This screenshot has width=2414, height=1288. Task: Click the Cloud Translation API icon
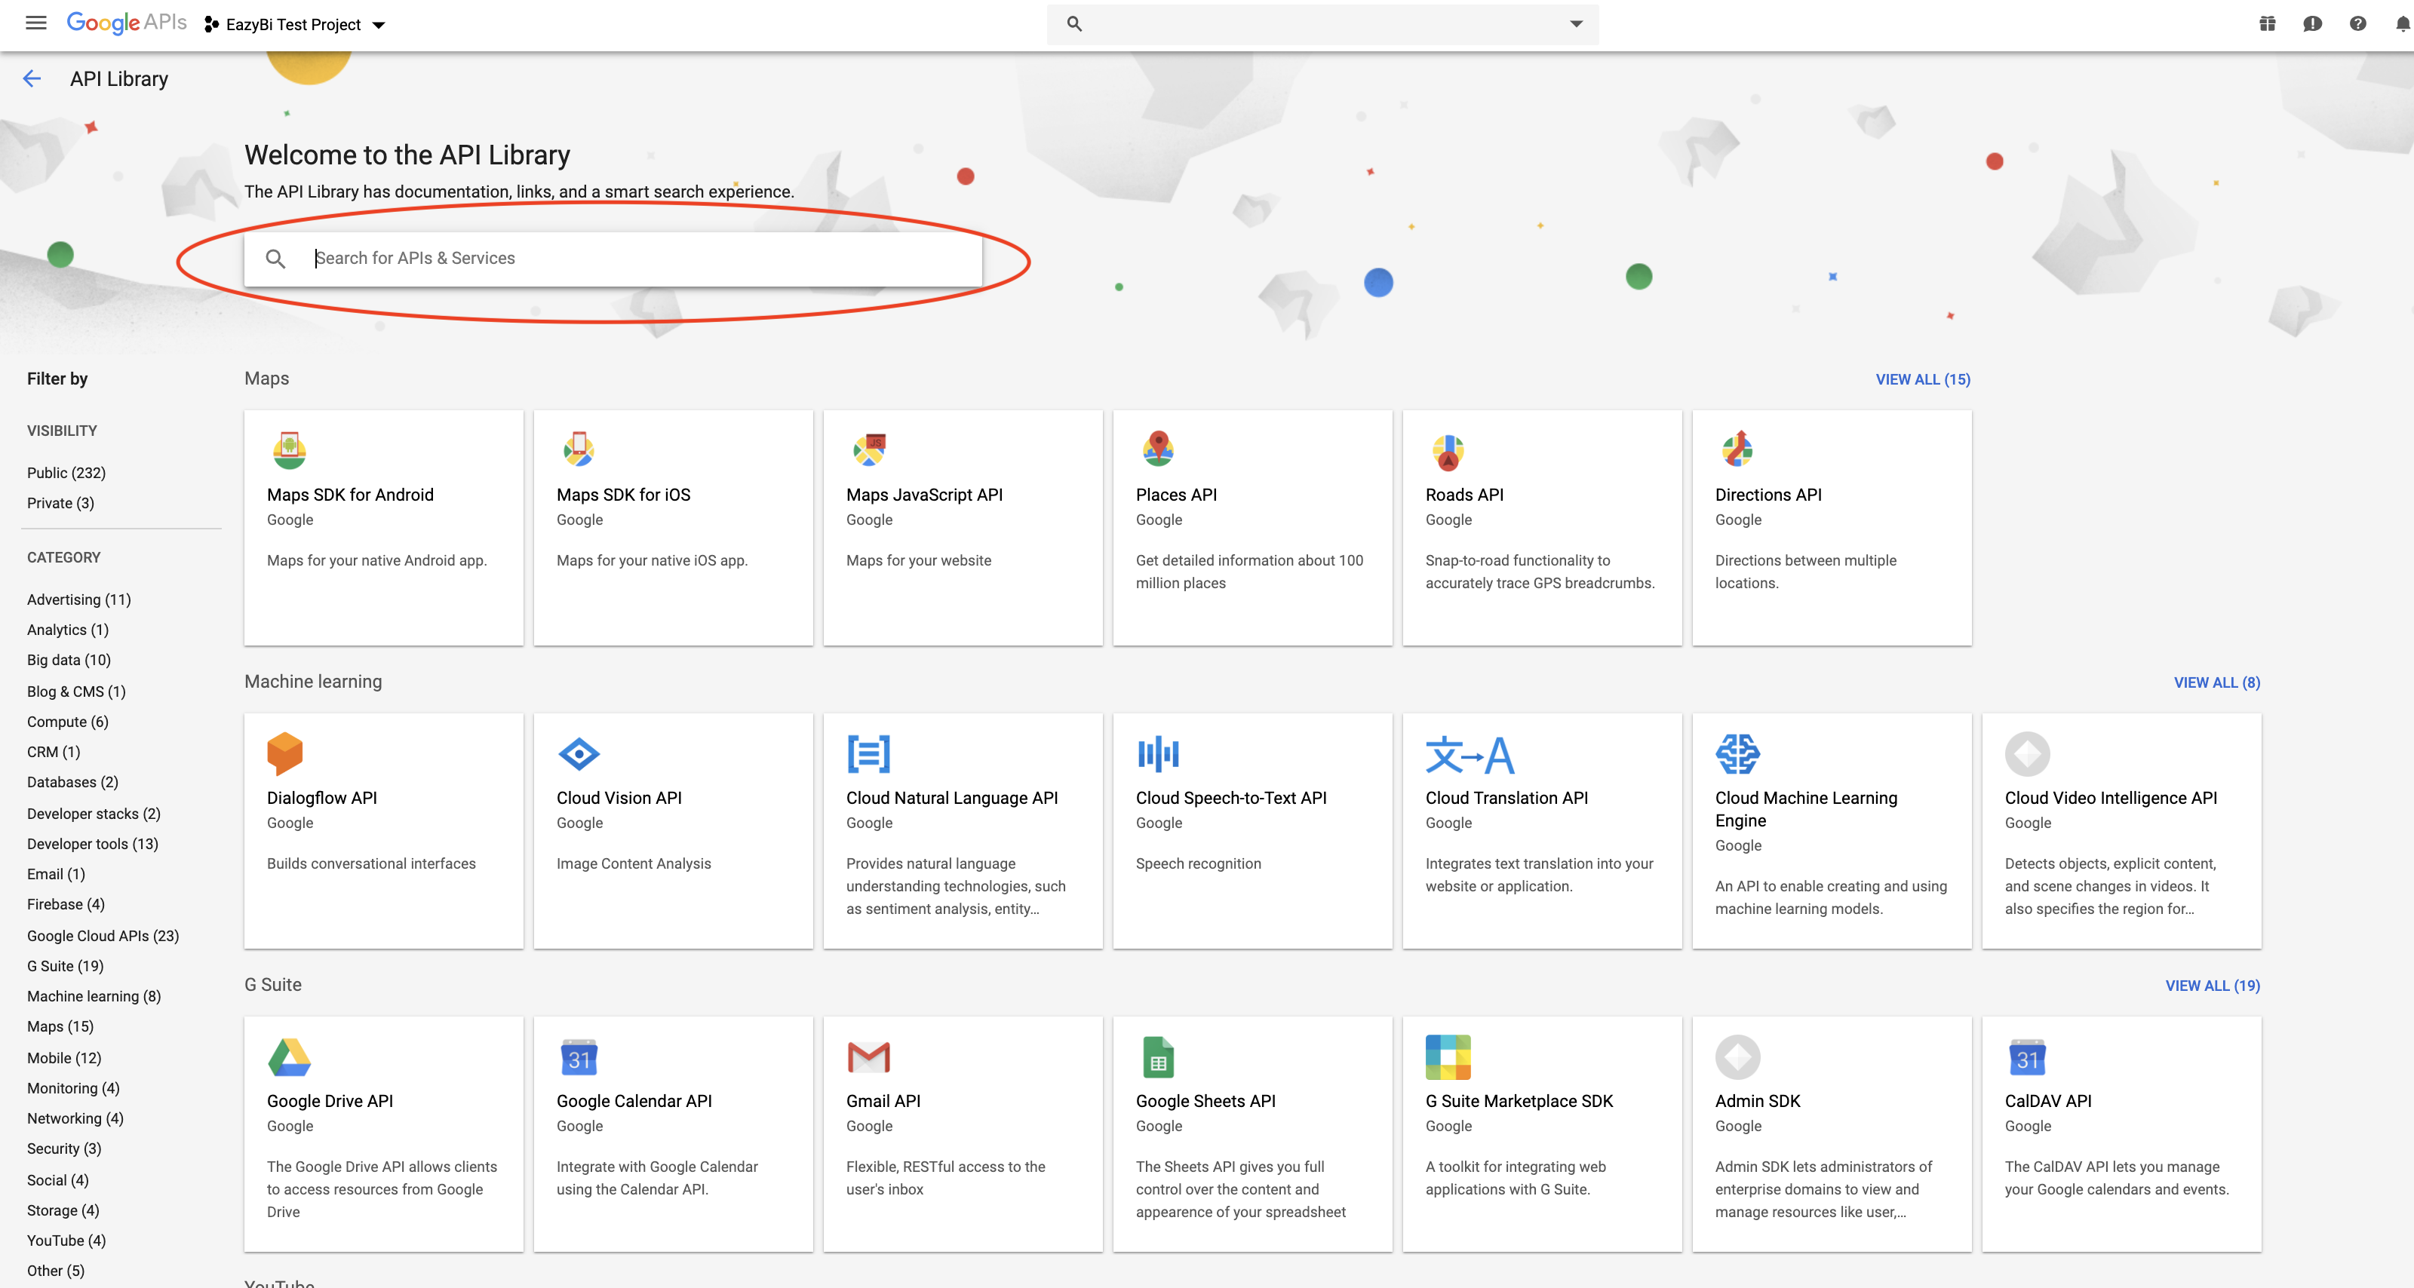coord(1469,754)
